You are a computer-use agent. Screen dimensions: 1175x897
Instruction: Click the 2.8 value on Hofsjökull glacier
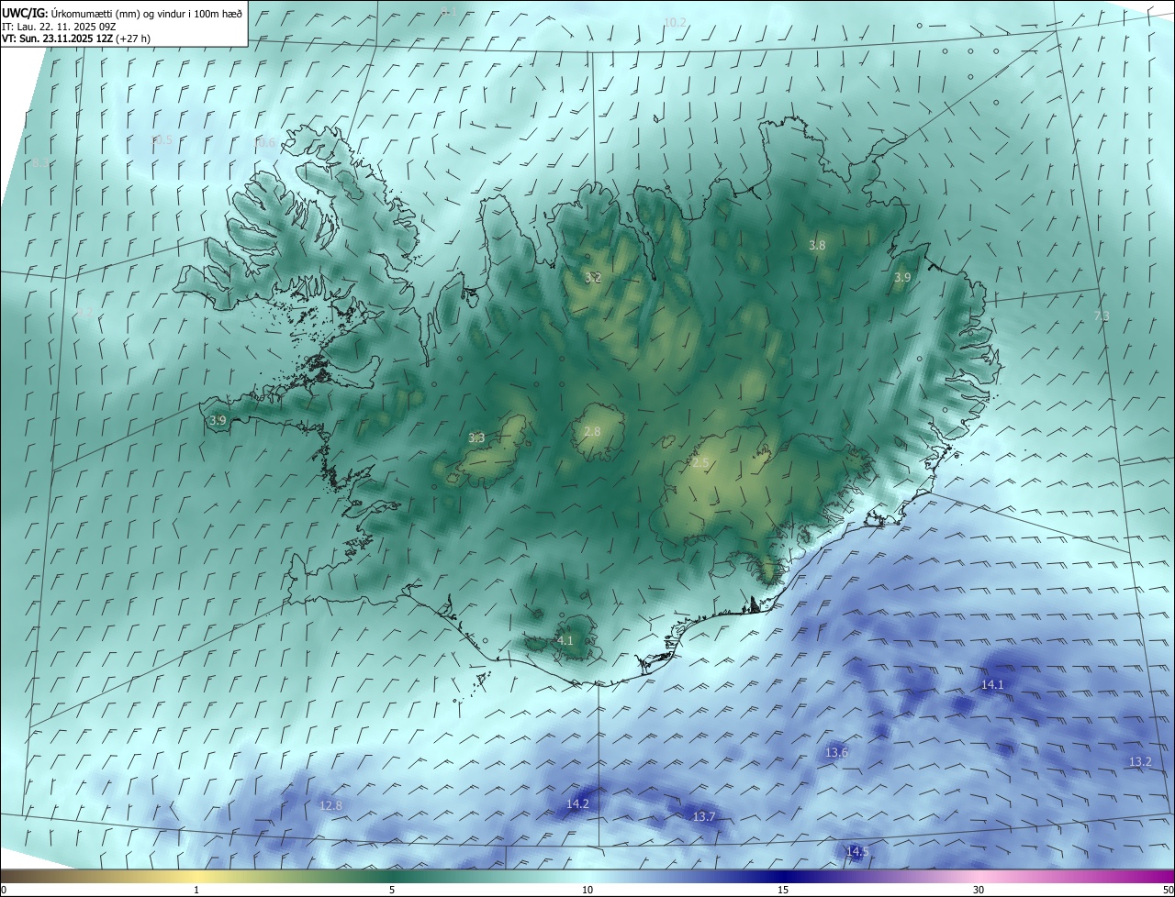click(x=592, y=431)
